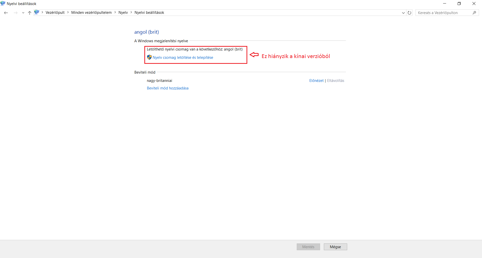Expand chevron after Nyelv breadcrumb
This screenshot has width=482, height=258.
(x=131, y=12)
